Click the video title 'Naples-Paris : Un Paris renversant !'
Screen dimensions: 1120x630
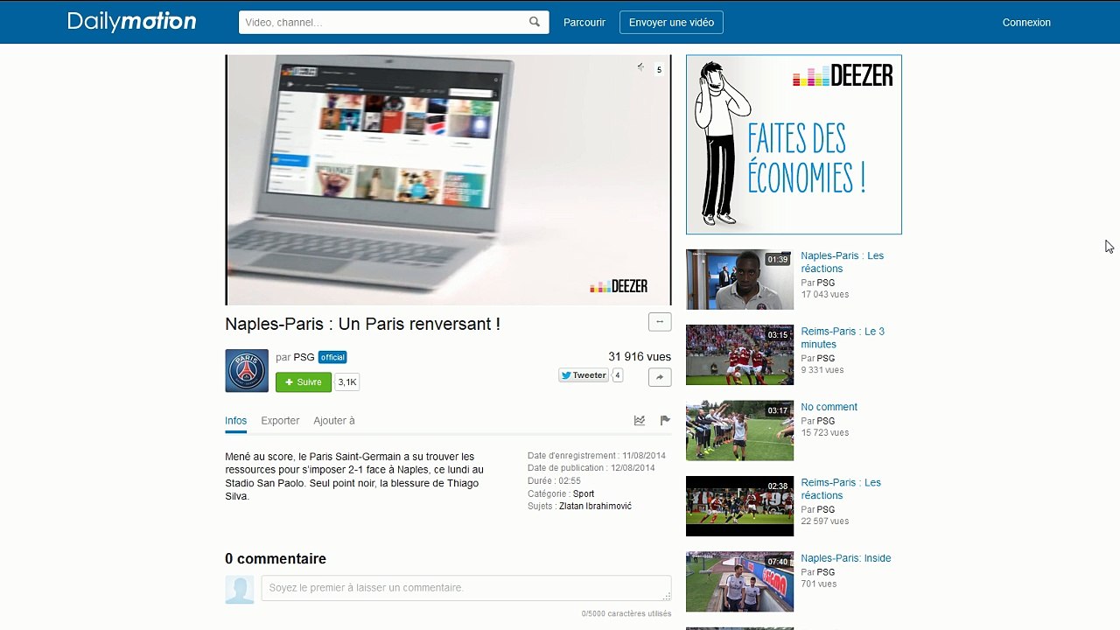[x=362, y=324]
